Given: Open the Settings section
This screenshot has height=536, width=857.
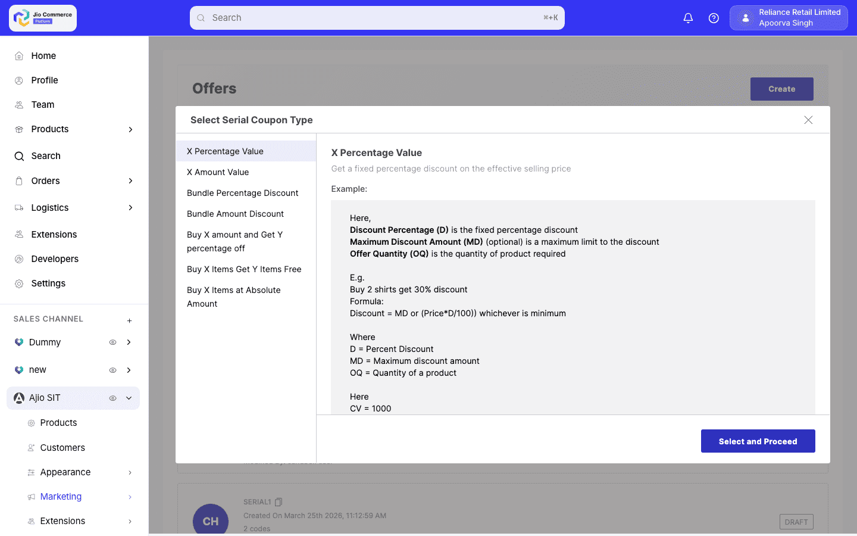Looking at the screenshot, I should [48, 283].
